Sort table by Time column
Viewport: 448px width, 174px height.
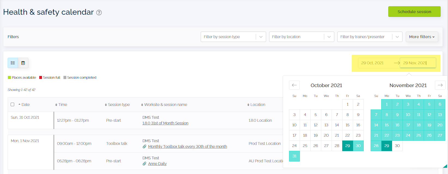pos(61,105)
